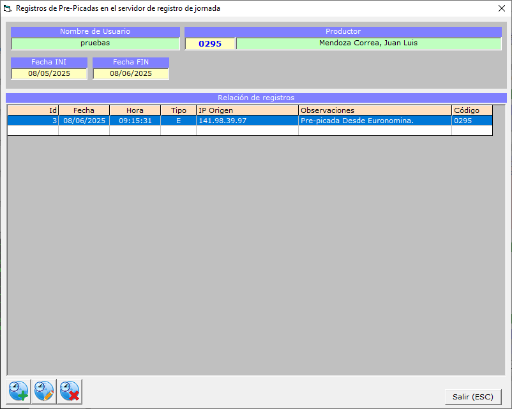Close the Registros de Pre-Picadas window
Viewport: 512px width, 409px height.
(501, 9)
